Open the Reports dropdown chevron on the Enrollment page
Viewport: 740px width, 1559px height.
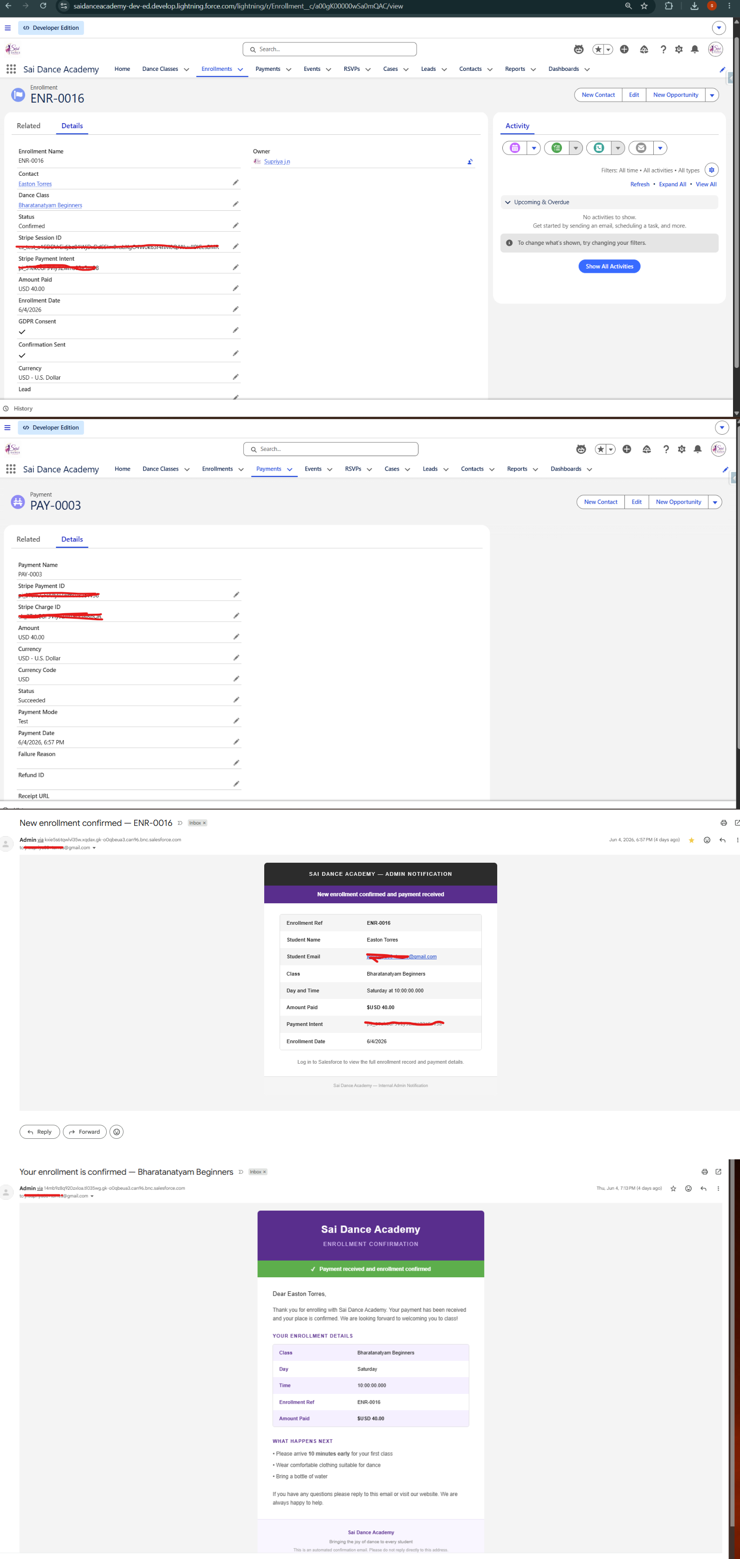point(533,69)
